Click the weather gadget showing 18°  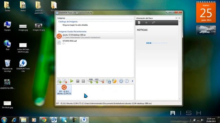coord(206,30)
